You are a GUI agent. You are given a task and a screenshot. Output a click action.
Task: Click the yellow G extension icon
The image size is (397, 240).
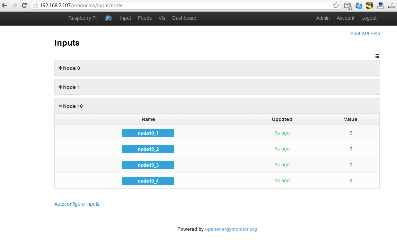(x=369, y=5)
